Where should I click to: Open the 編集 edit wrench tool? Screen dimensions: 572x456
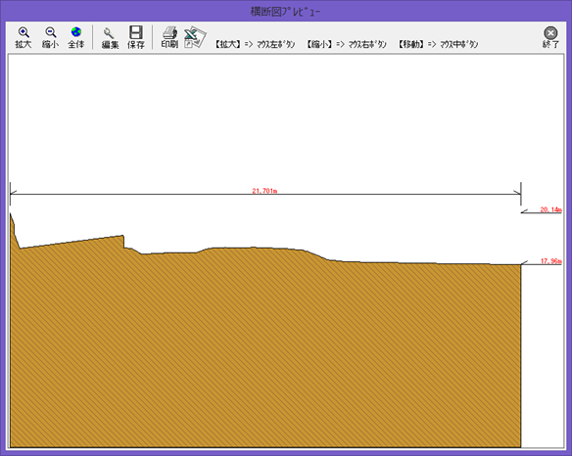[x=110, y=37]
